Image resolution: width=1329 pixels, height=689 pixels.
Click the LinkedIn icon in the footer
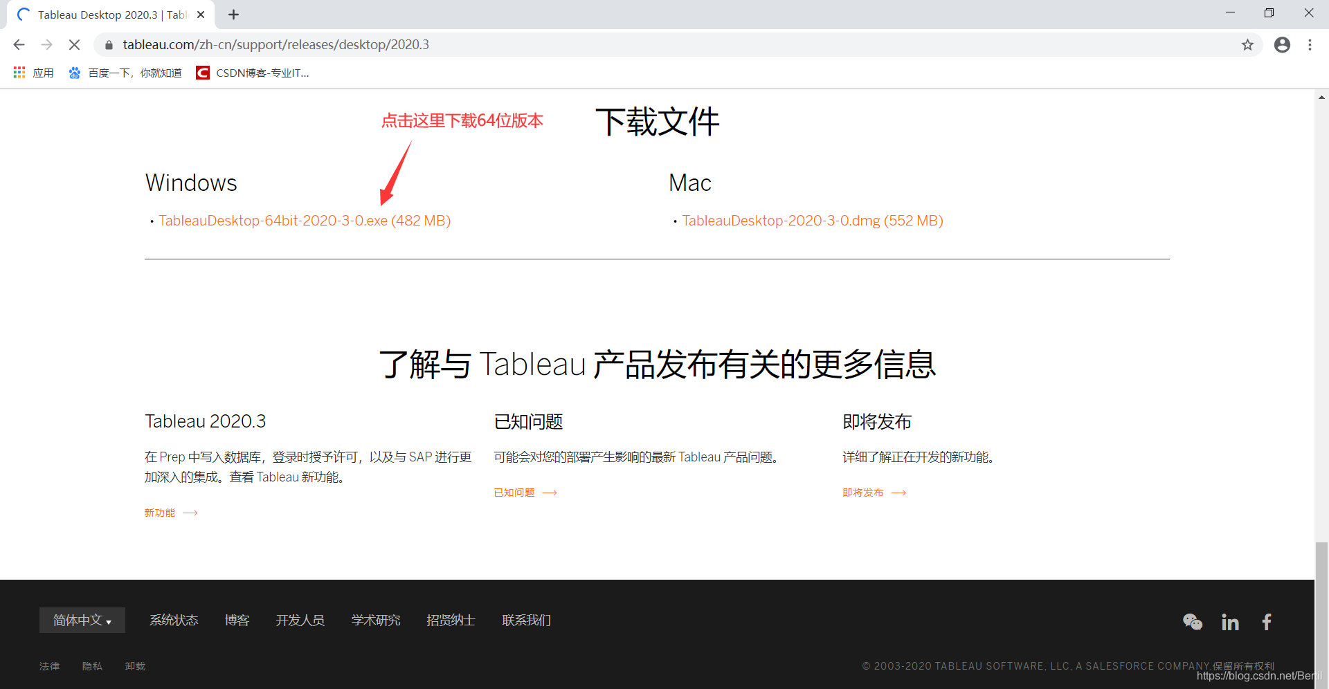click(x=1230, y=622)
